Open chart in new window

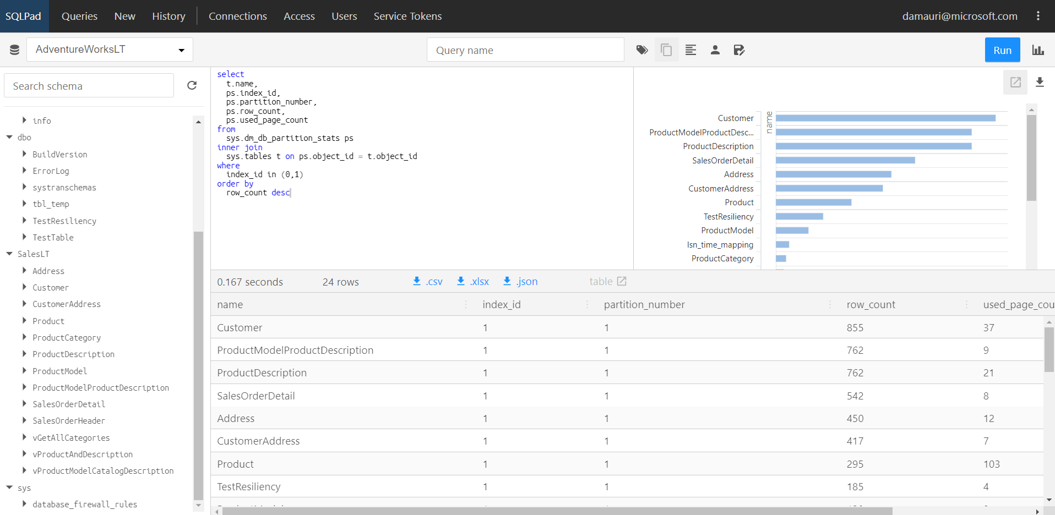[x=1015, y=82]
